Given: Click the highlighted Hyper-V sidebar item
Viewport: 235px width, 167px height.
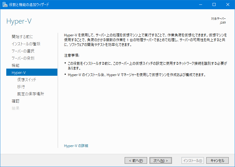Looking at the screenshot, I should point(31,72).
